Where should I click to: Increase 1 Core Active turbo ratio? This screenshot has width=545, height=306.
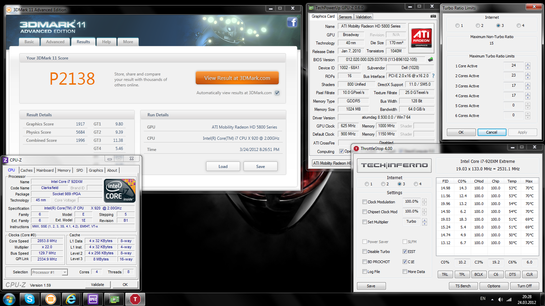pos(528,64)
